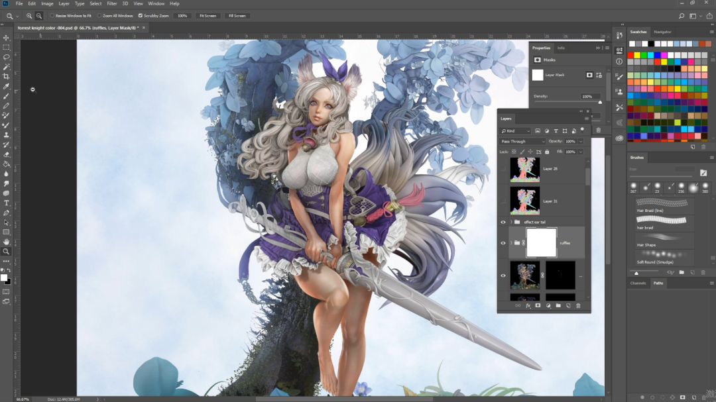Expand the effect ear tail group
The width and height of the screenshot is (716, 402).
coord(511,223)
